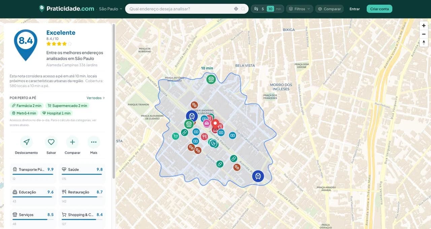Expand Ver todos nearby places
The width and height of the screenshot is (431, 229).
(x=96, y=98)
